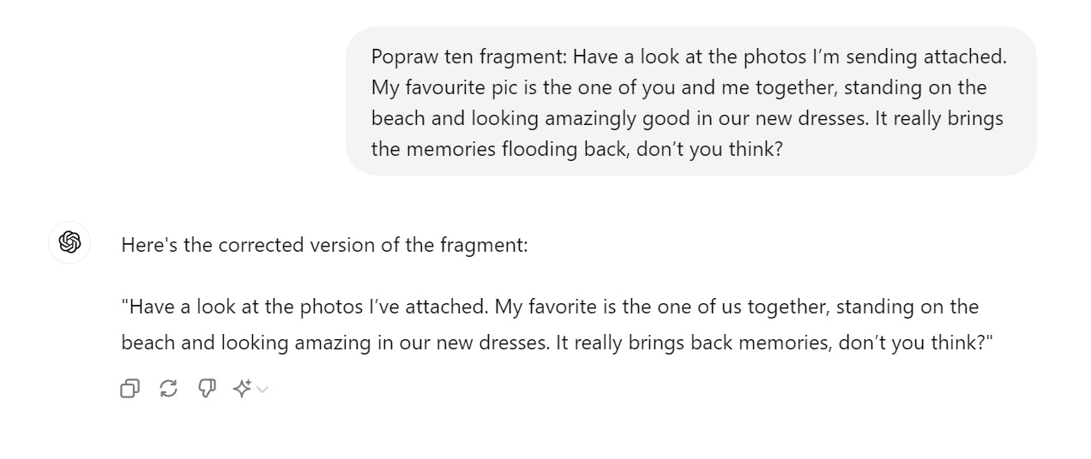Click the line "Here's the corrected version of the fragment:"
Viewport: 1091px width, 459px height.
point(324,245)
